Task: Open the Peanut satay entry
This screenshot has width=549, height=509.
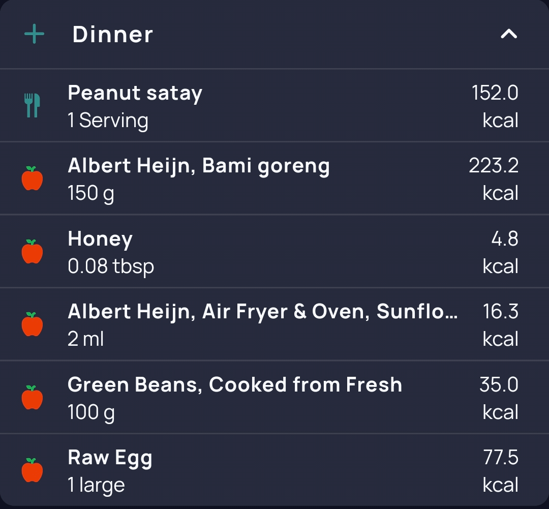Action: (274, 106)
